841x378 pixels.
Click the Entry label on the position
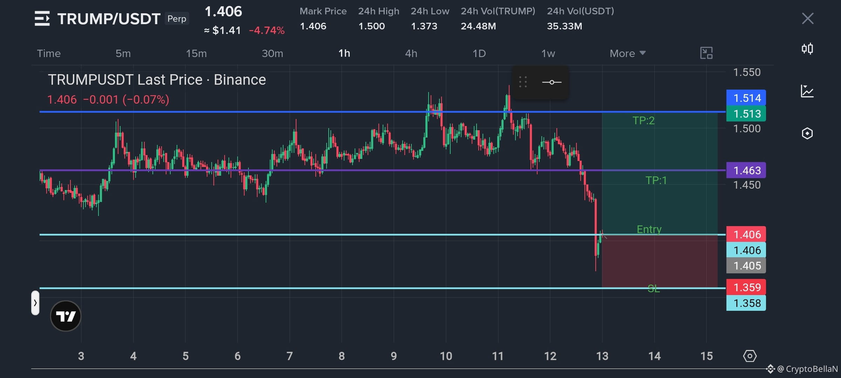click(649, 229)
